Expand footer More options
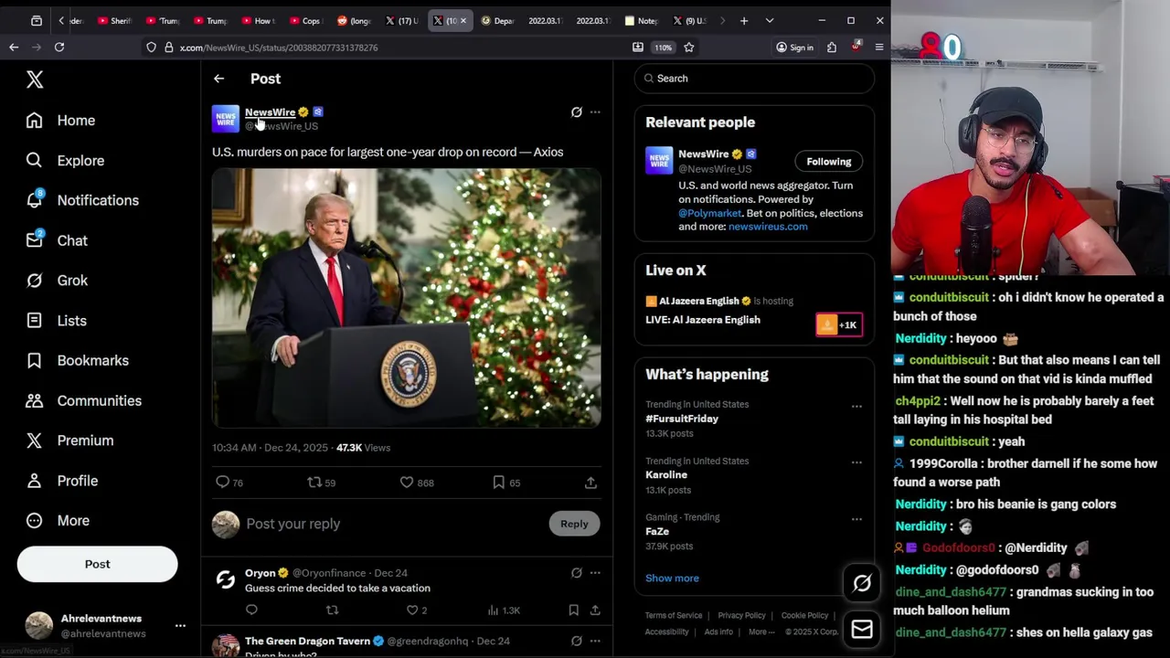Image resolution: width=1170 pixels, height=658 pixels. click(761, 632)
